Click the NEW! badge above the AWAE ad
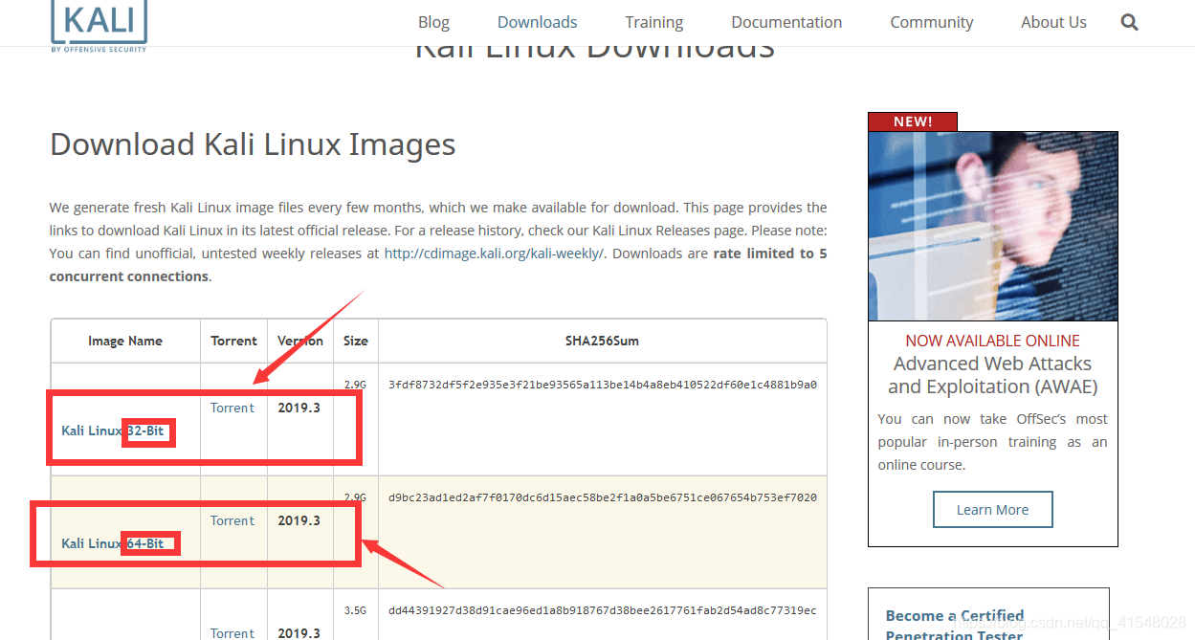Viewport: 1195px width, 640px height. 913,121
